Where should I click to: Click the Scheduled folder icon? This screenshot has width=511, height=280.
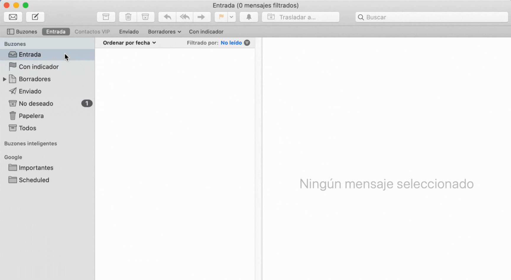pyautogui.click(x=12, y=180)
